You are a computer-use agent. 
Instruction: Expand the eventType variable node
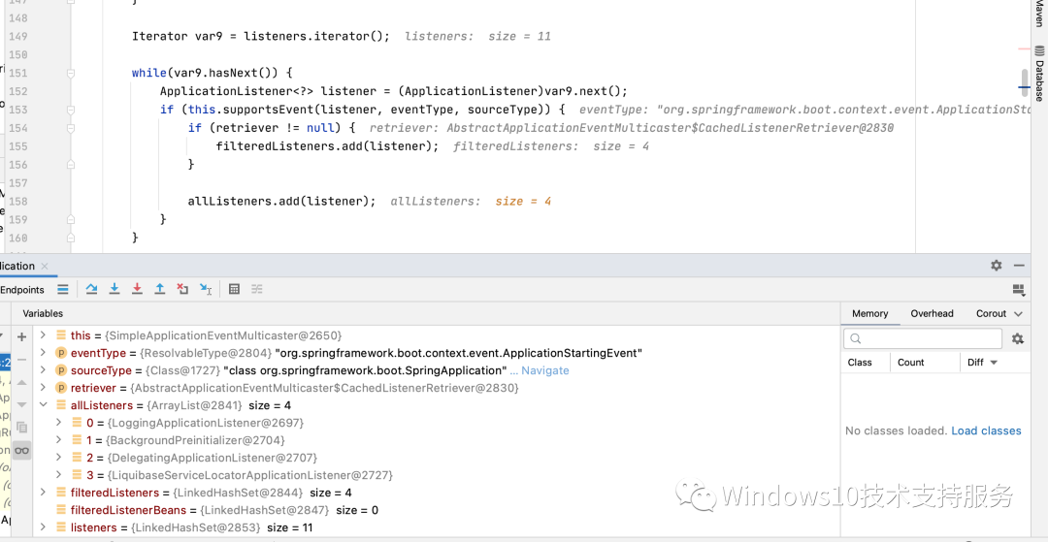click(x=44, y=352)
